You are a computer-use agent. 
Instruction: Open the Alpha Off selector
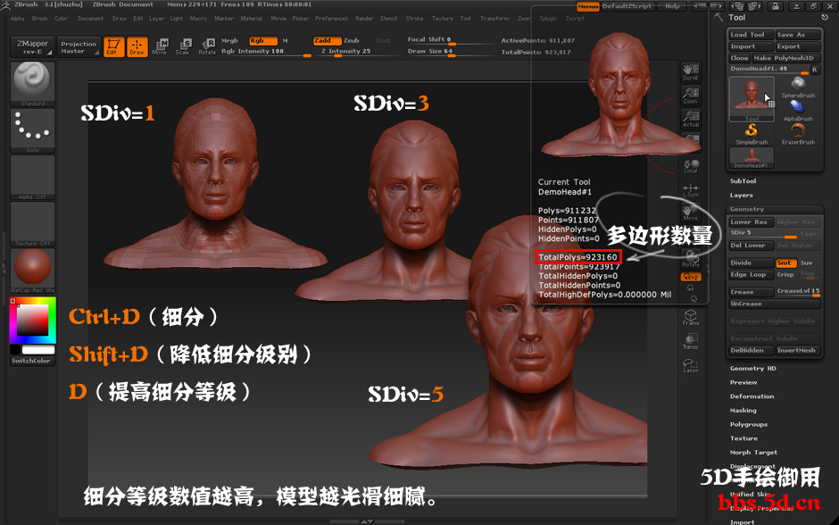(32, 177)
